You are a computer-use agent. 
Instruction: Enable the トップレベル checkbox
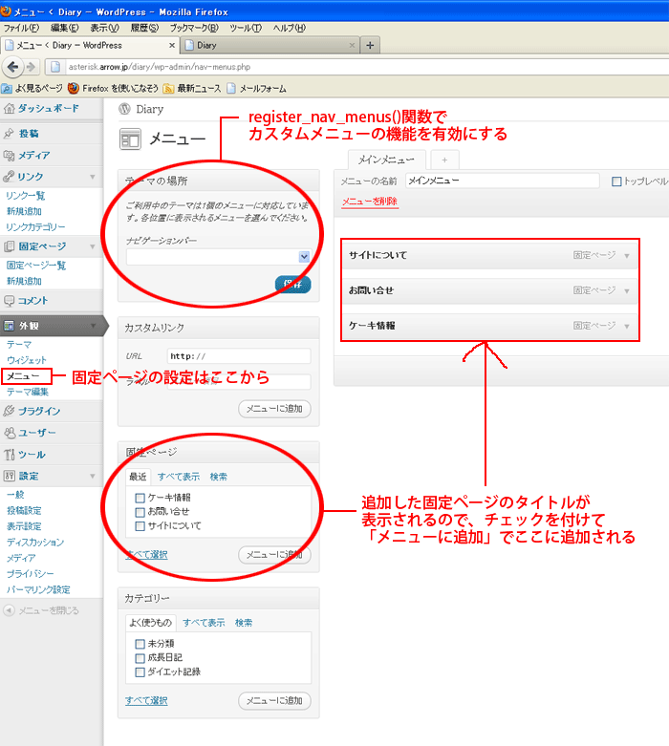pyautogui.click(x=616, y=181)
